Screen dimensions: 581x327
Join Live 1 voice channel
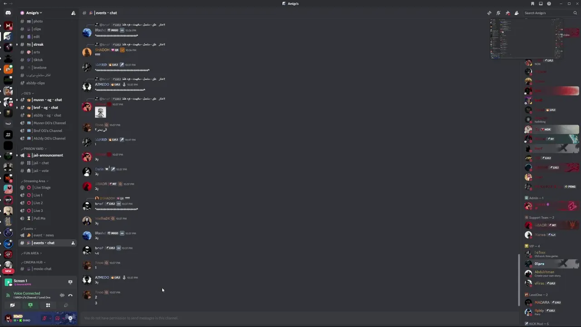coord(48,195)
